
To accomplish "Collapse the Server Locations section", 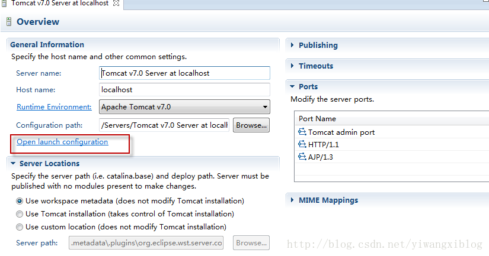I will [13, 163].
